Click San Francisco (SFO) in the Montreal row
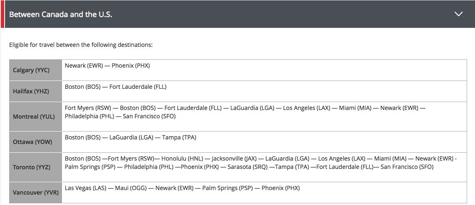Screen dimensions: 475x205 (x=149, y=116)
